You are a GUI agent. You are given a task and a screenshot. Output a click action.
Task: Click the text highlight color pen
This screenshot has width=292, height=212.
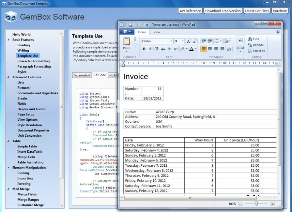click(x=182, y=49)
